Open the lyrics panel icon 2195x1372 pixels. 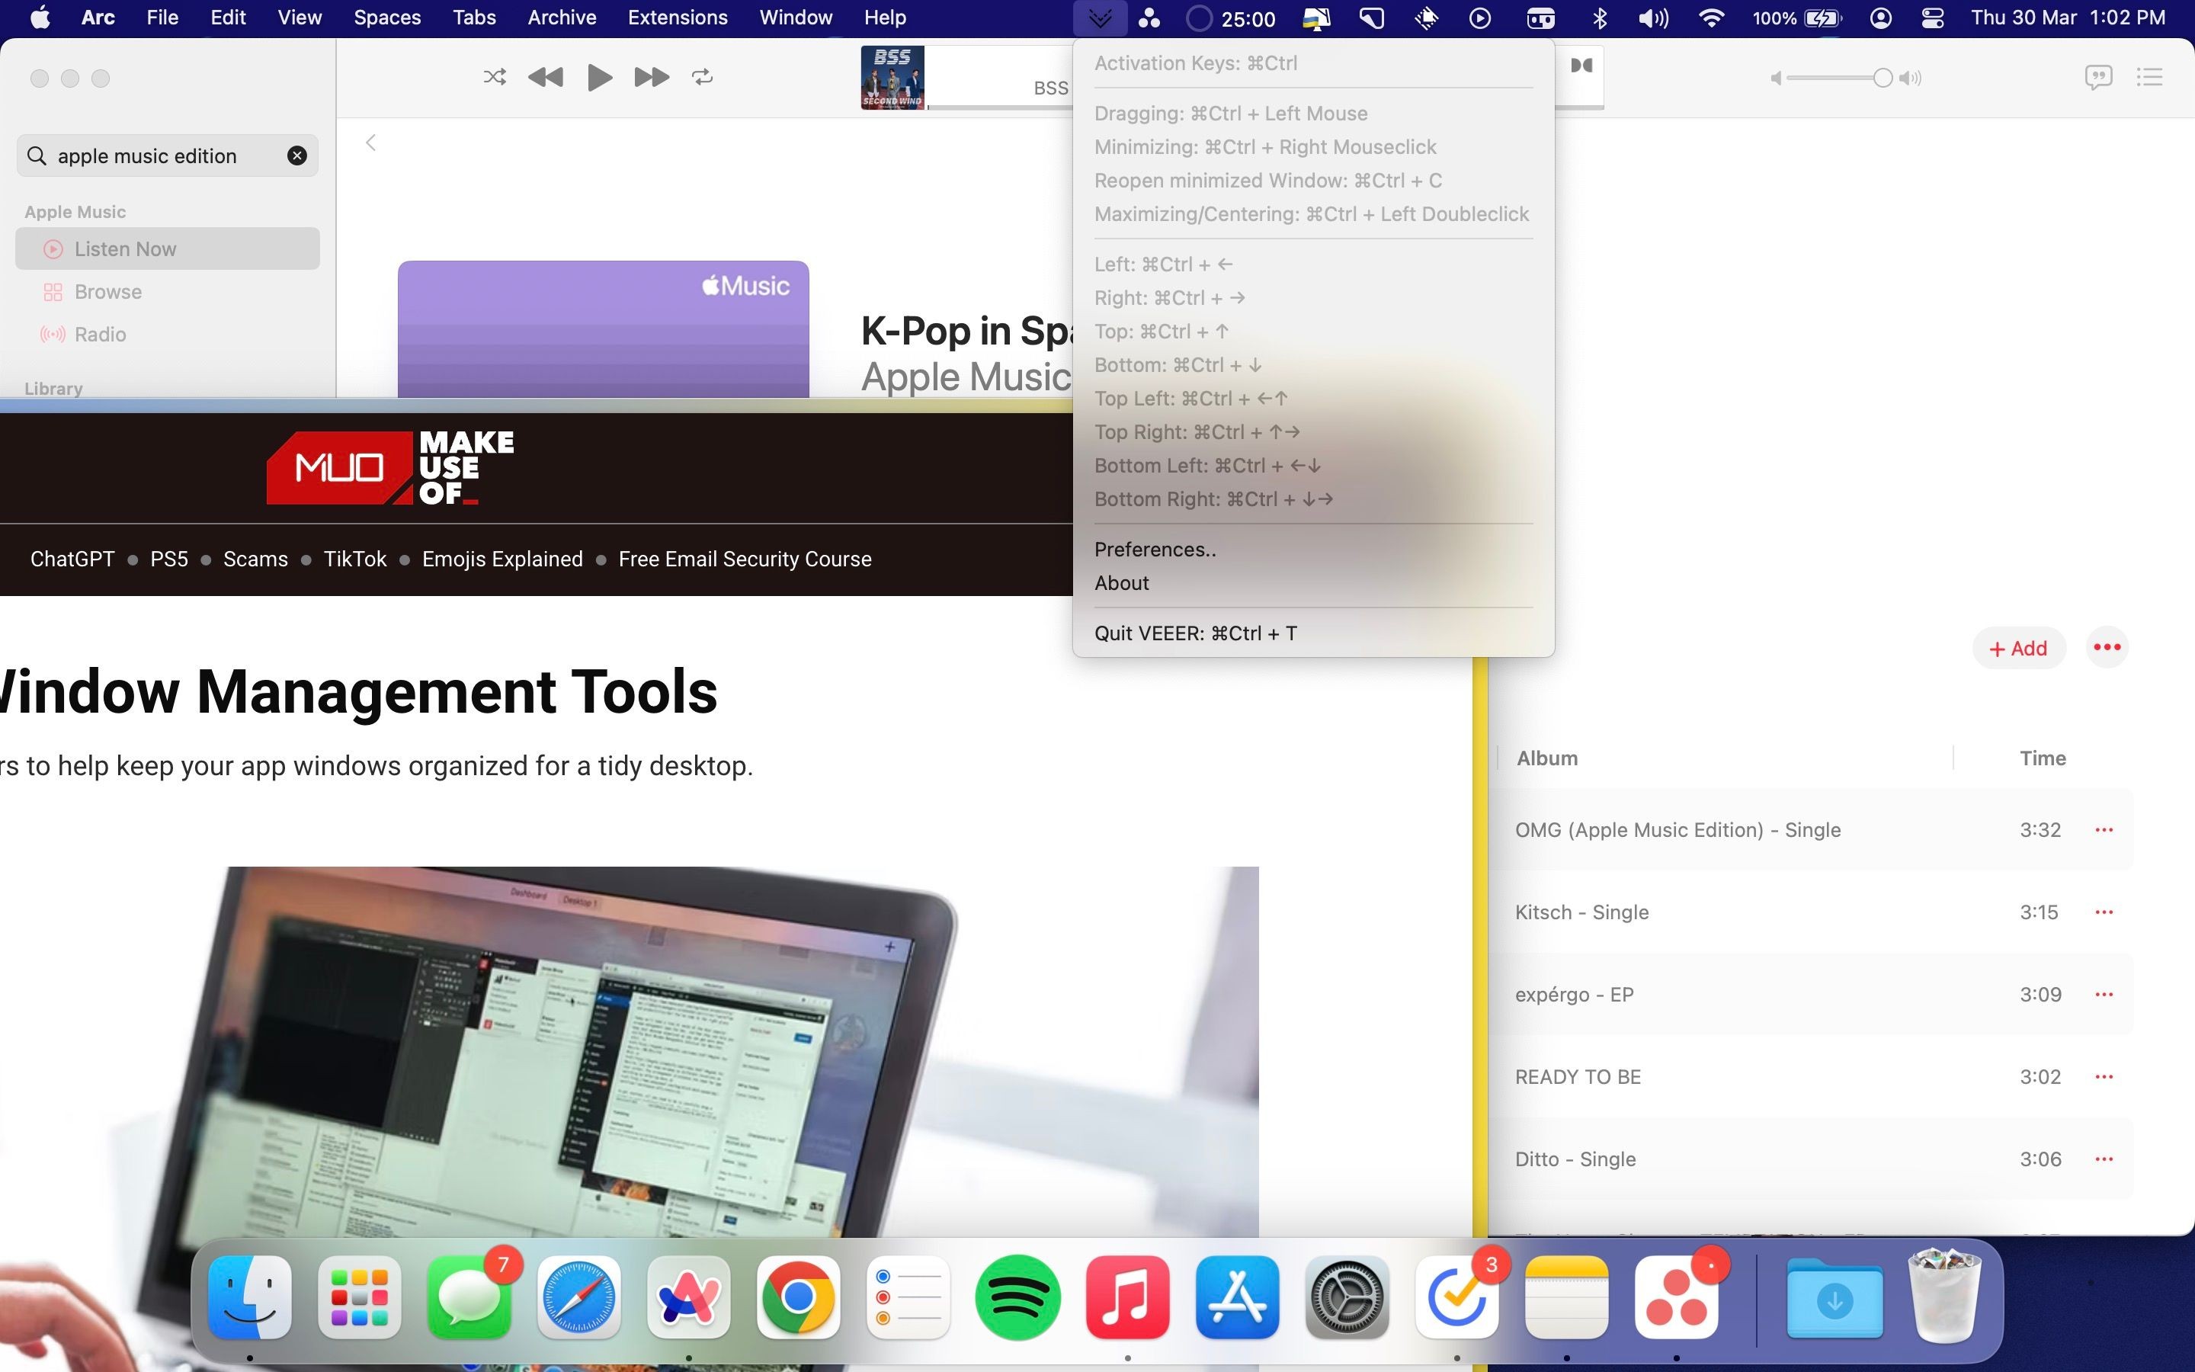(2098, 77)
